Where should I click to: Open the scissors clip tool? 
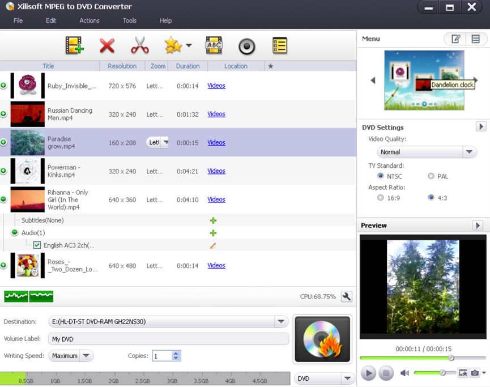pos(139,45)
